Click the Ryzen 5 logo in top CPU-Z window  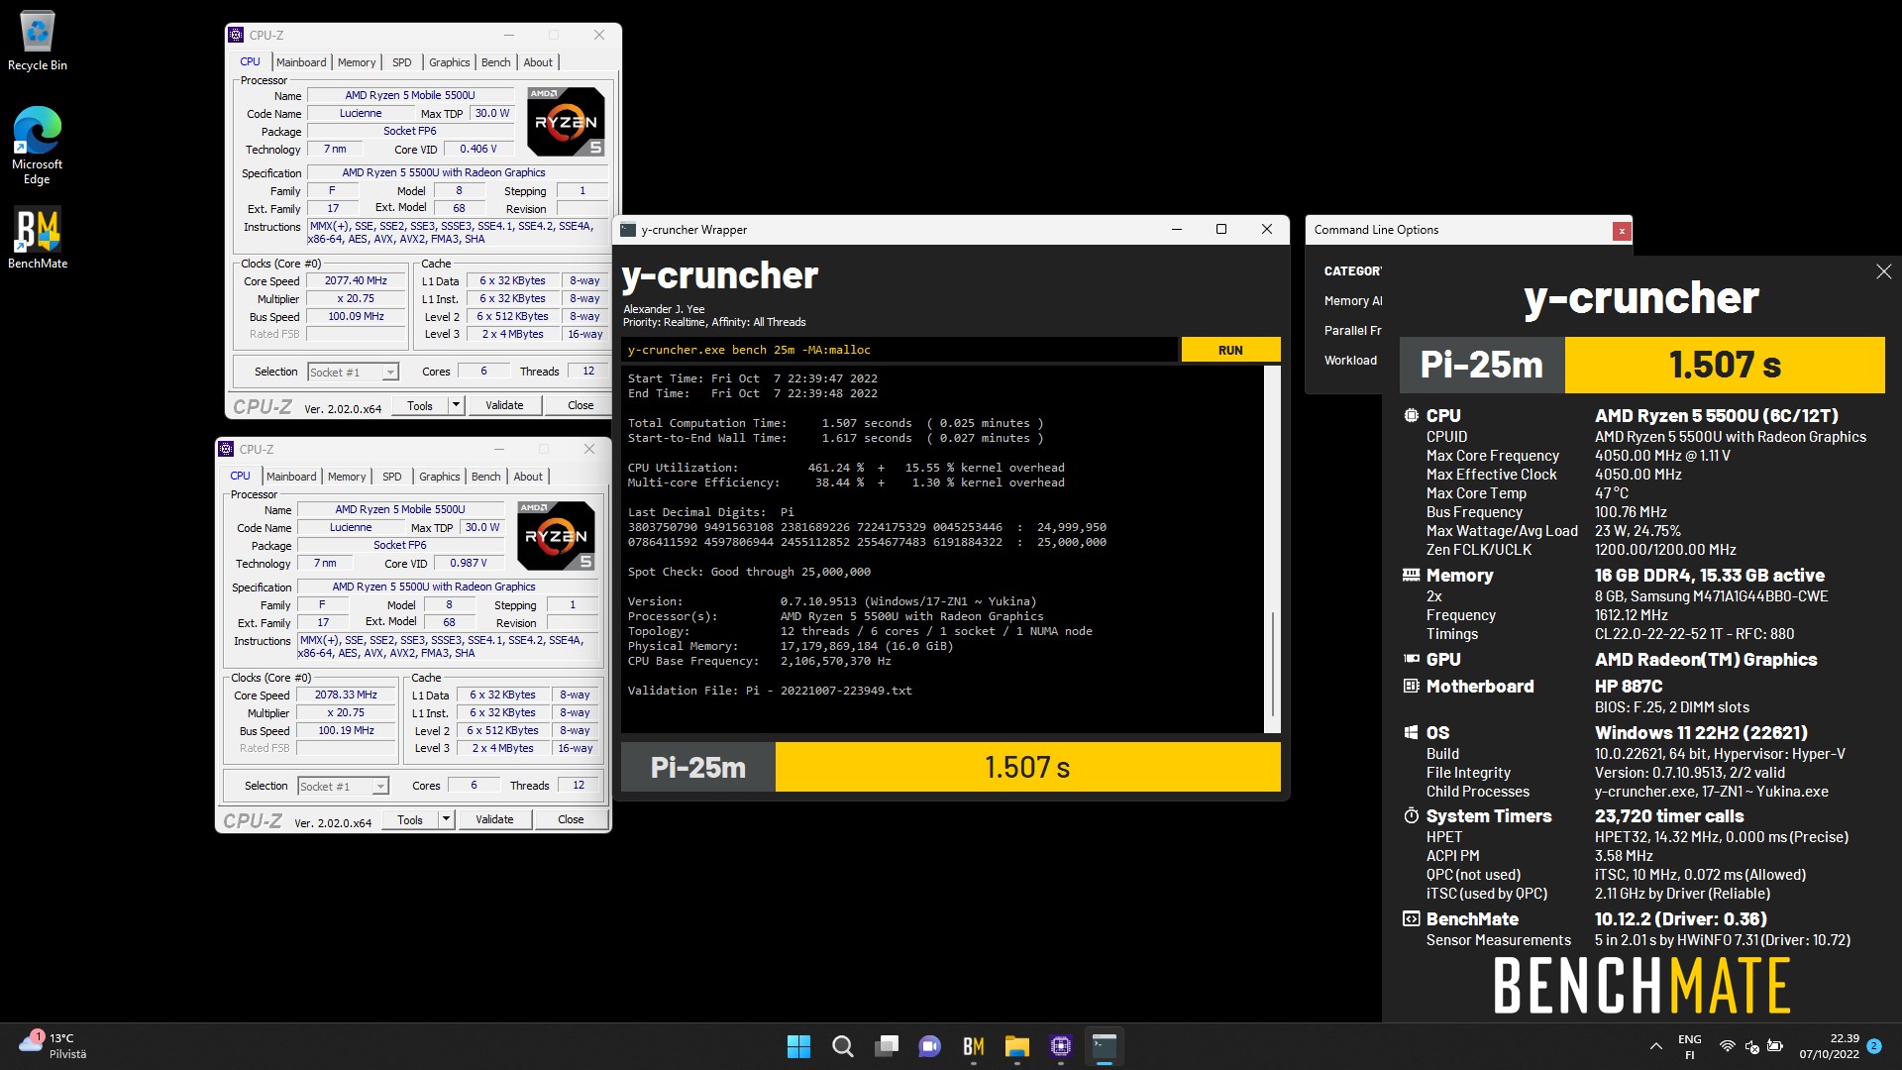pyautogui.click(x=566, y=122)
